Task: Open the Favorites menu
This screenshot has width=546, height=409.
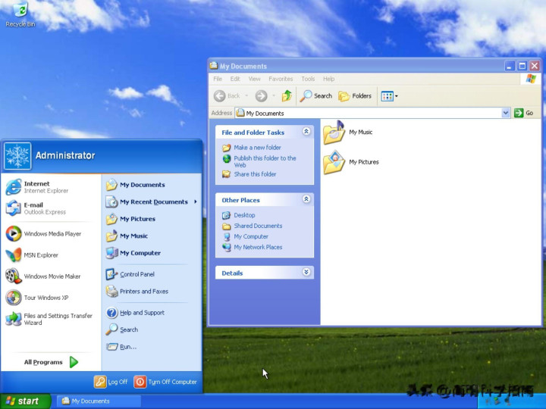Action: [x=281, y=79]
